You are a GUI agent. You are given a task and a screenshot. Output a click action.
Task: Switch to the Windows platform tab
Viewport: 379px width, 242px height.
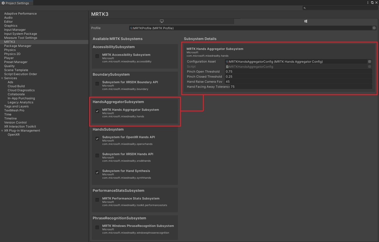tap(306, 21)
